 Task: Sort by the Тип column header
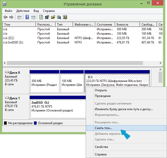[x=64, y=25]
